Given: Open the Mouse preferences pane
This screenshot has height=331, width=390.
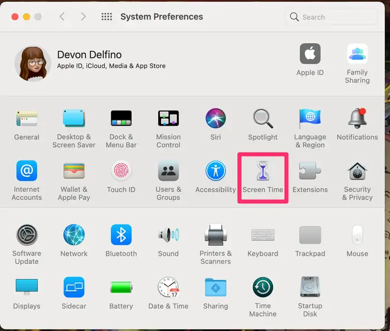Looking at the screenshot, I should 358,235.
